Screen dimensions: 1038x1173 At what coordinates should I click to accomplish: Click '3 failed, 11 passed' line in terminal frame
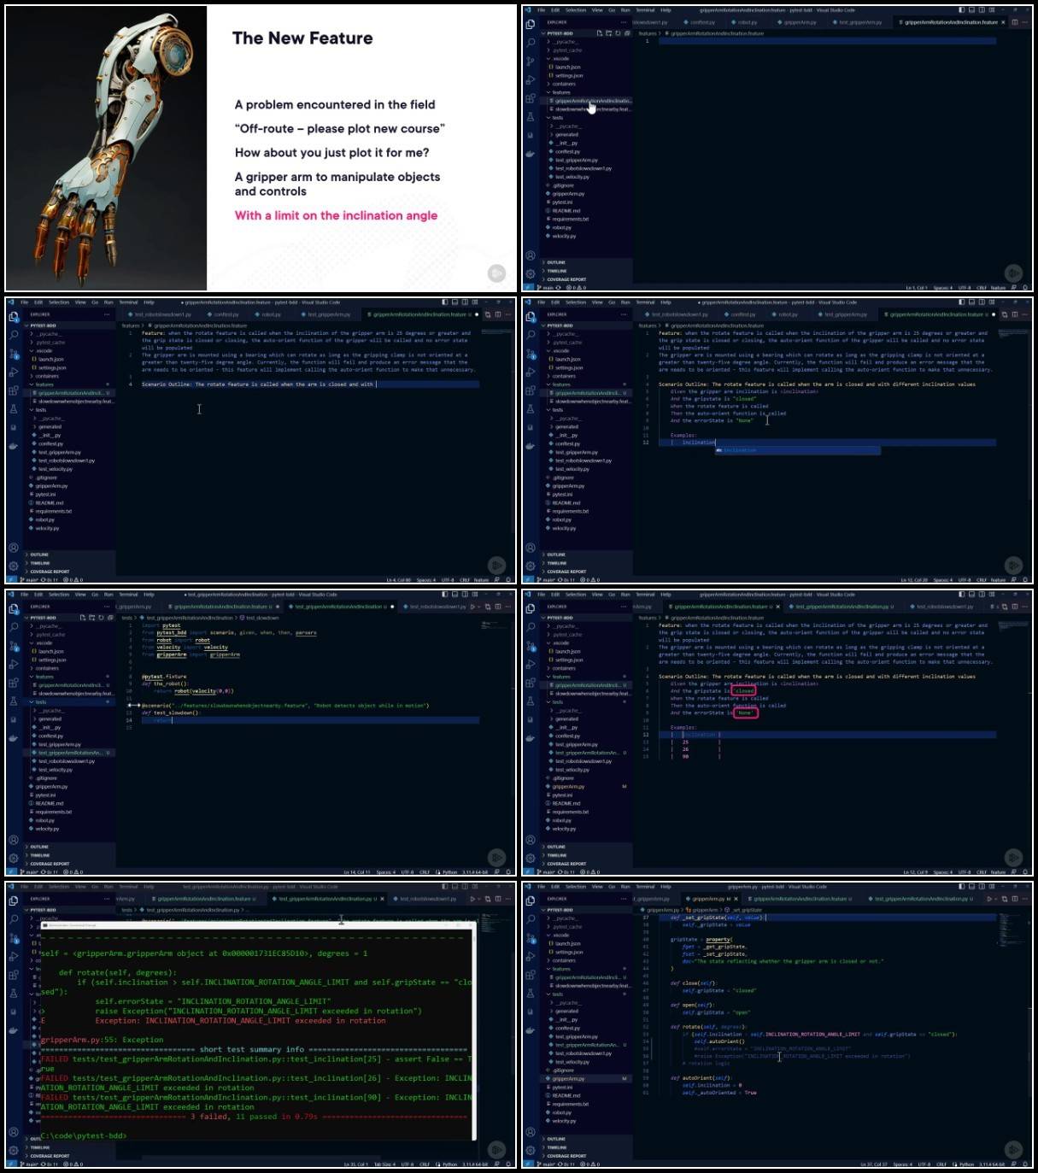pos(254,1117)
